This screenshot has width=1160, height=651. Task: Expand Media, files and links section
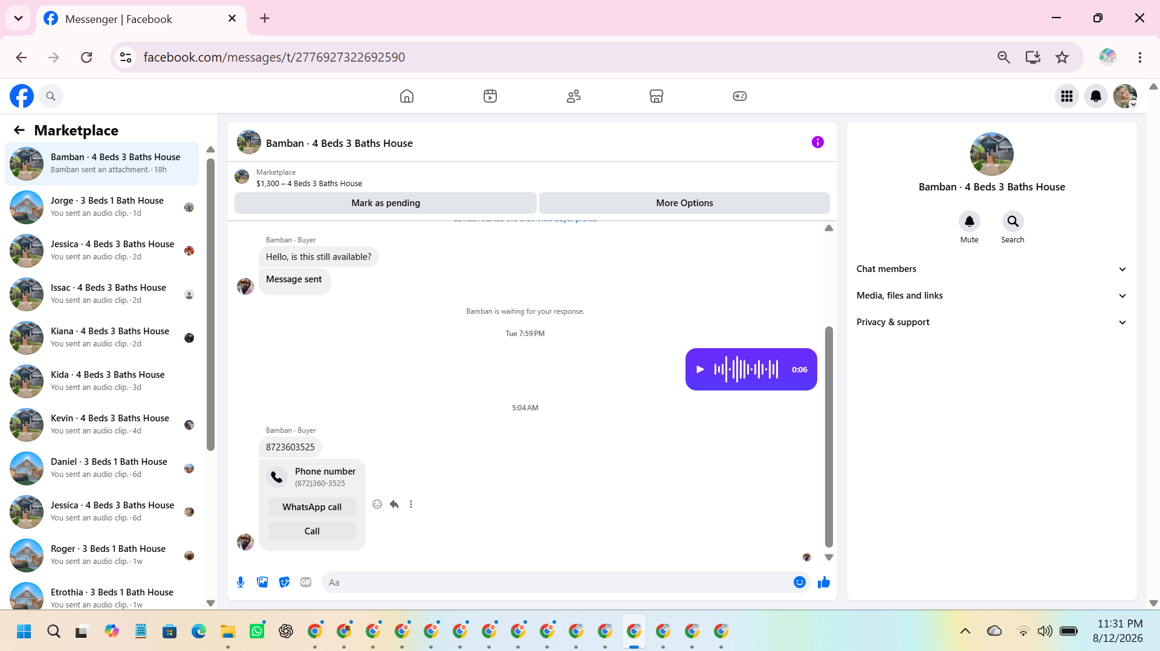[x=992, y=296]
